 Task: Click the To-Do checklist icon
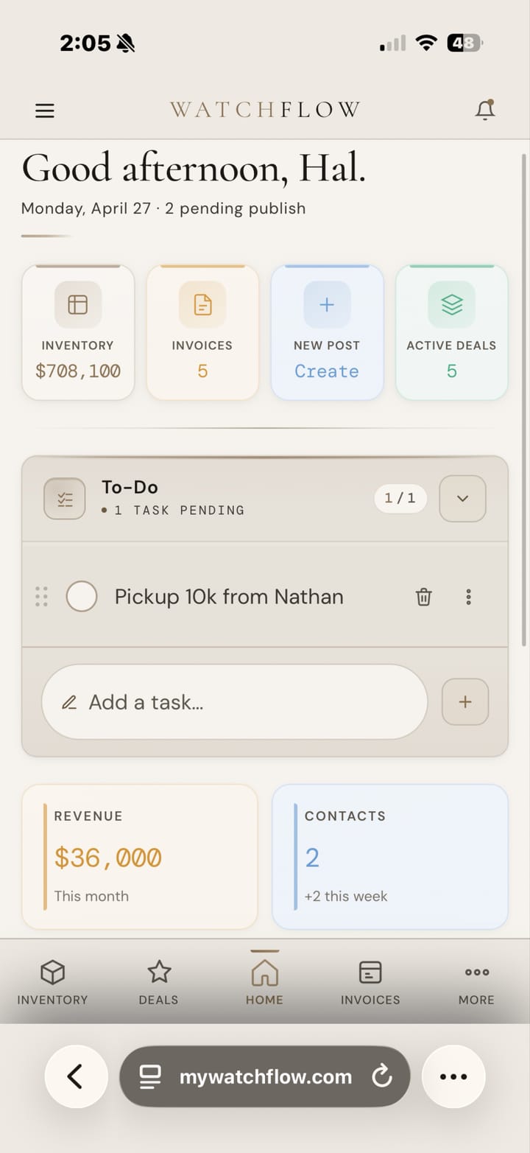pos(64,498)
